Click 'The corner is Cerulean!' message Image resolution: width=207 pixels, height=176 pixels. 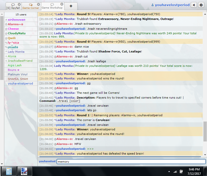tap(93, 120)
